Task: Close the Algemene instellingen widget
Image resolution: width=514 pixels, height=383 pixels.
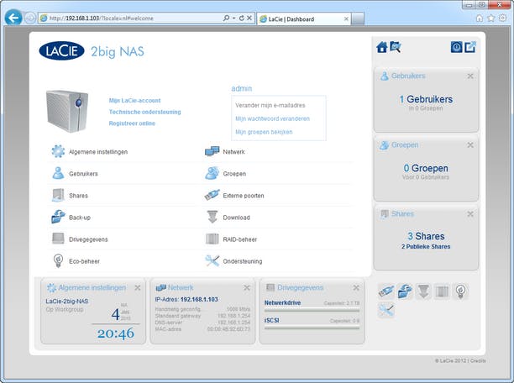Action: [x=138, y=287]
